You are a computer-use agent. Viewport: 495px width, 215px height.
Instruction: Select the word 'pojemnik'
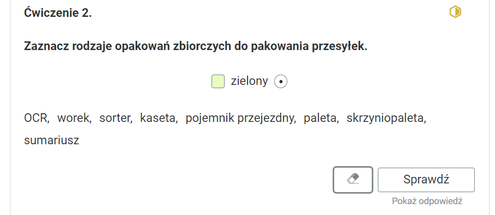pos(210,118)
